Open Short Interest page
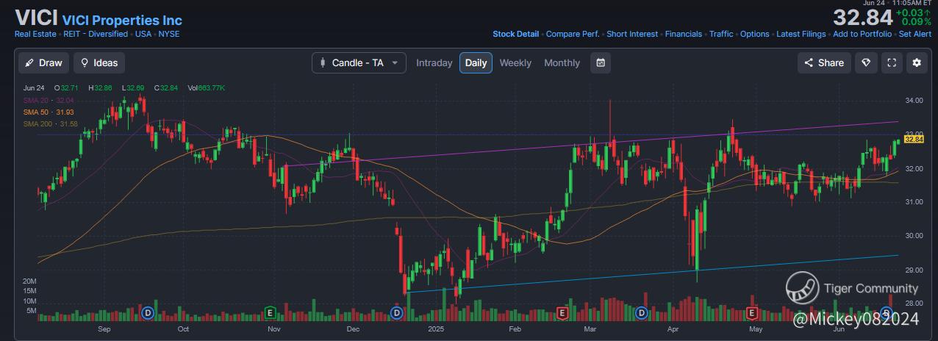Viewport: 938px width, 341px height. pyautogui.click(x=632, y=34)
